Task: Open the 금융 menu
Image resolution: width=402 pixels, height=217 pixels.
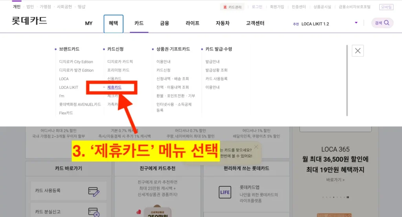Action: [x=164, y=23]
